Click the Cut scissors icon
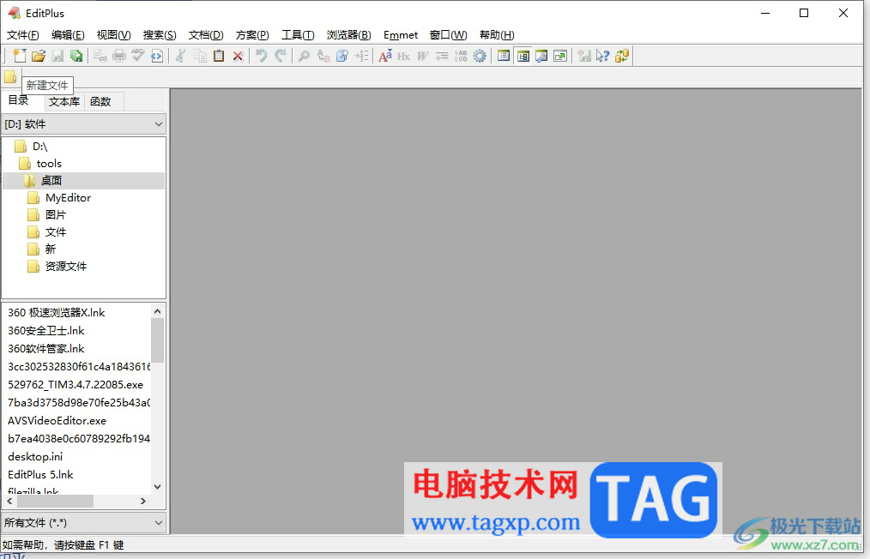The image size is (870, 559). [x=180, y=56]
